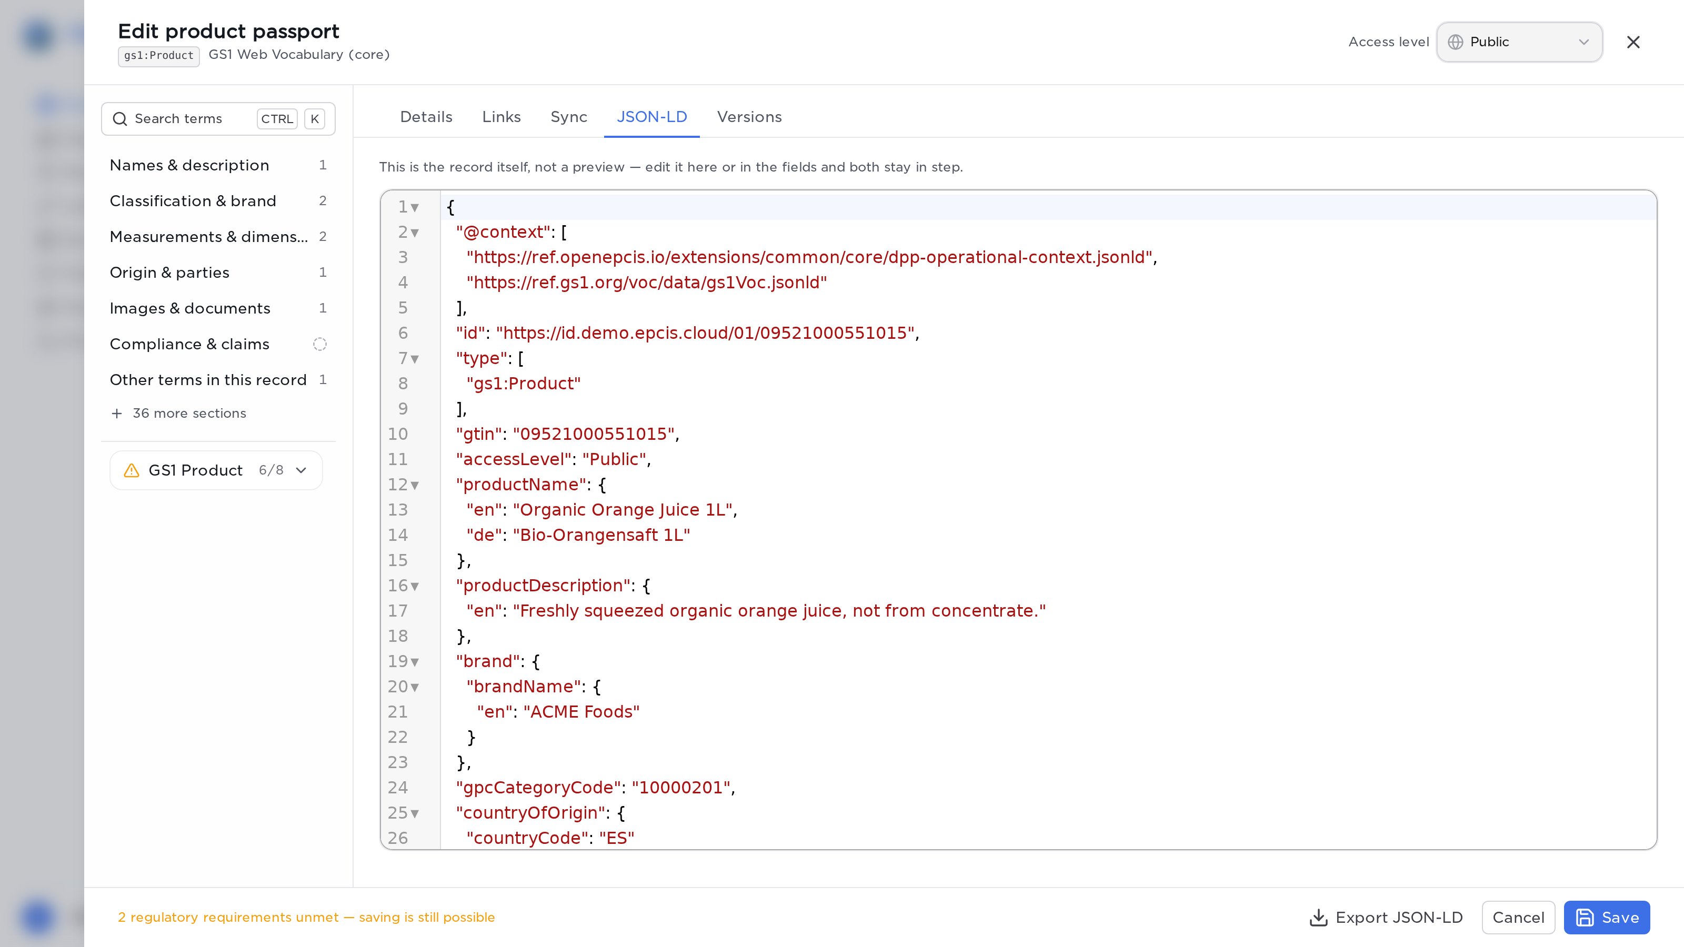Click the "Freshly squeezed organic orange juice" text
Viewport: 1684px width, 947px height.
click(779, 611)
